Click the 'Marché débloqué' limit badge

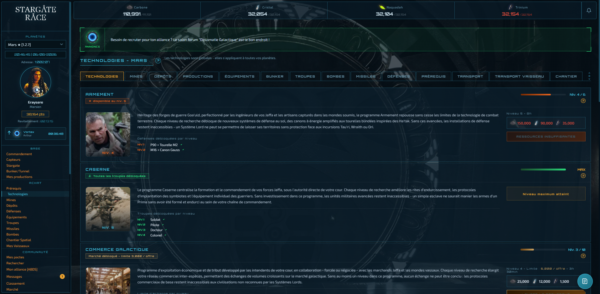coord(122,256)
